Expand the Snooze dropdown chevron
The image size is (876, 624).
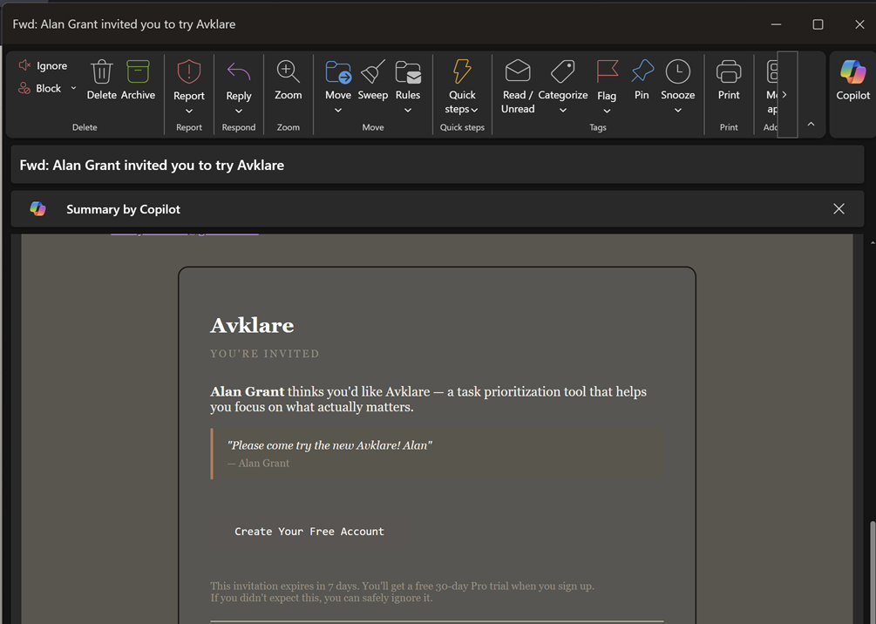click(677, 111)
